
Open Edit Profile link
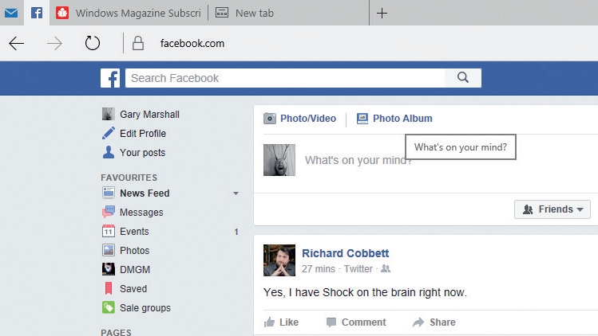[x=143, y=134]
